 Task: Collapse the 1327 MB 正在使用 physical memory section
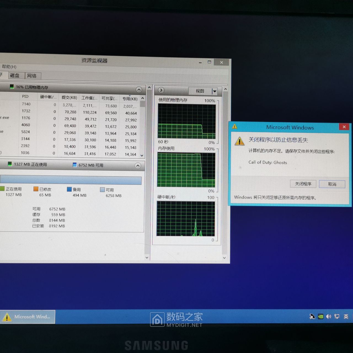[138, 166]
